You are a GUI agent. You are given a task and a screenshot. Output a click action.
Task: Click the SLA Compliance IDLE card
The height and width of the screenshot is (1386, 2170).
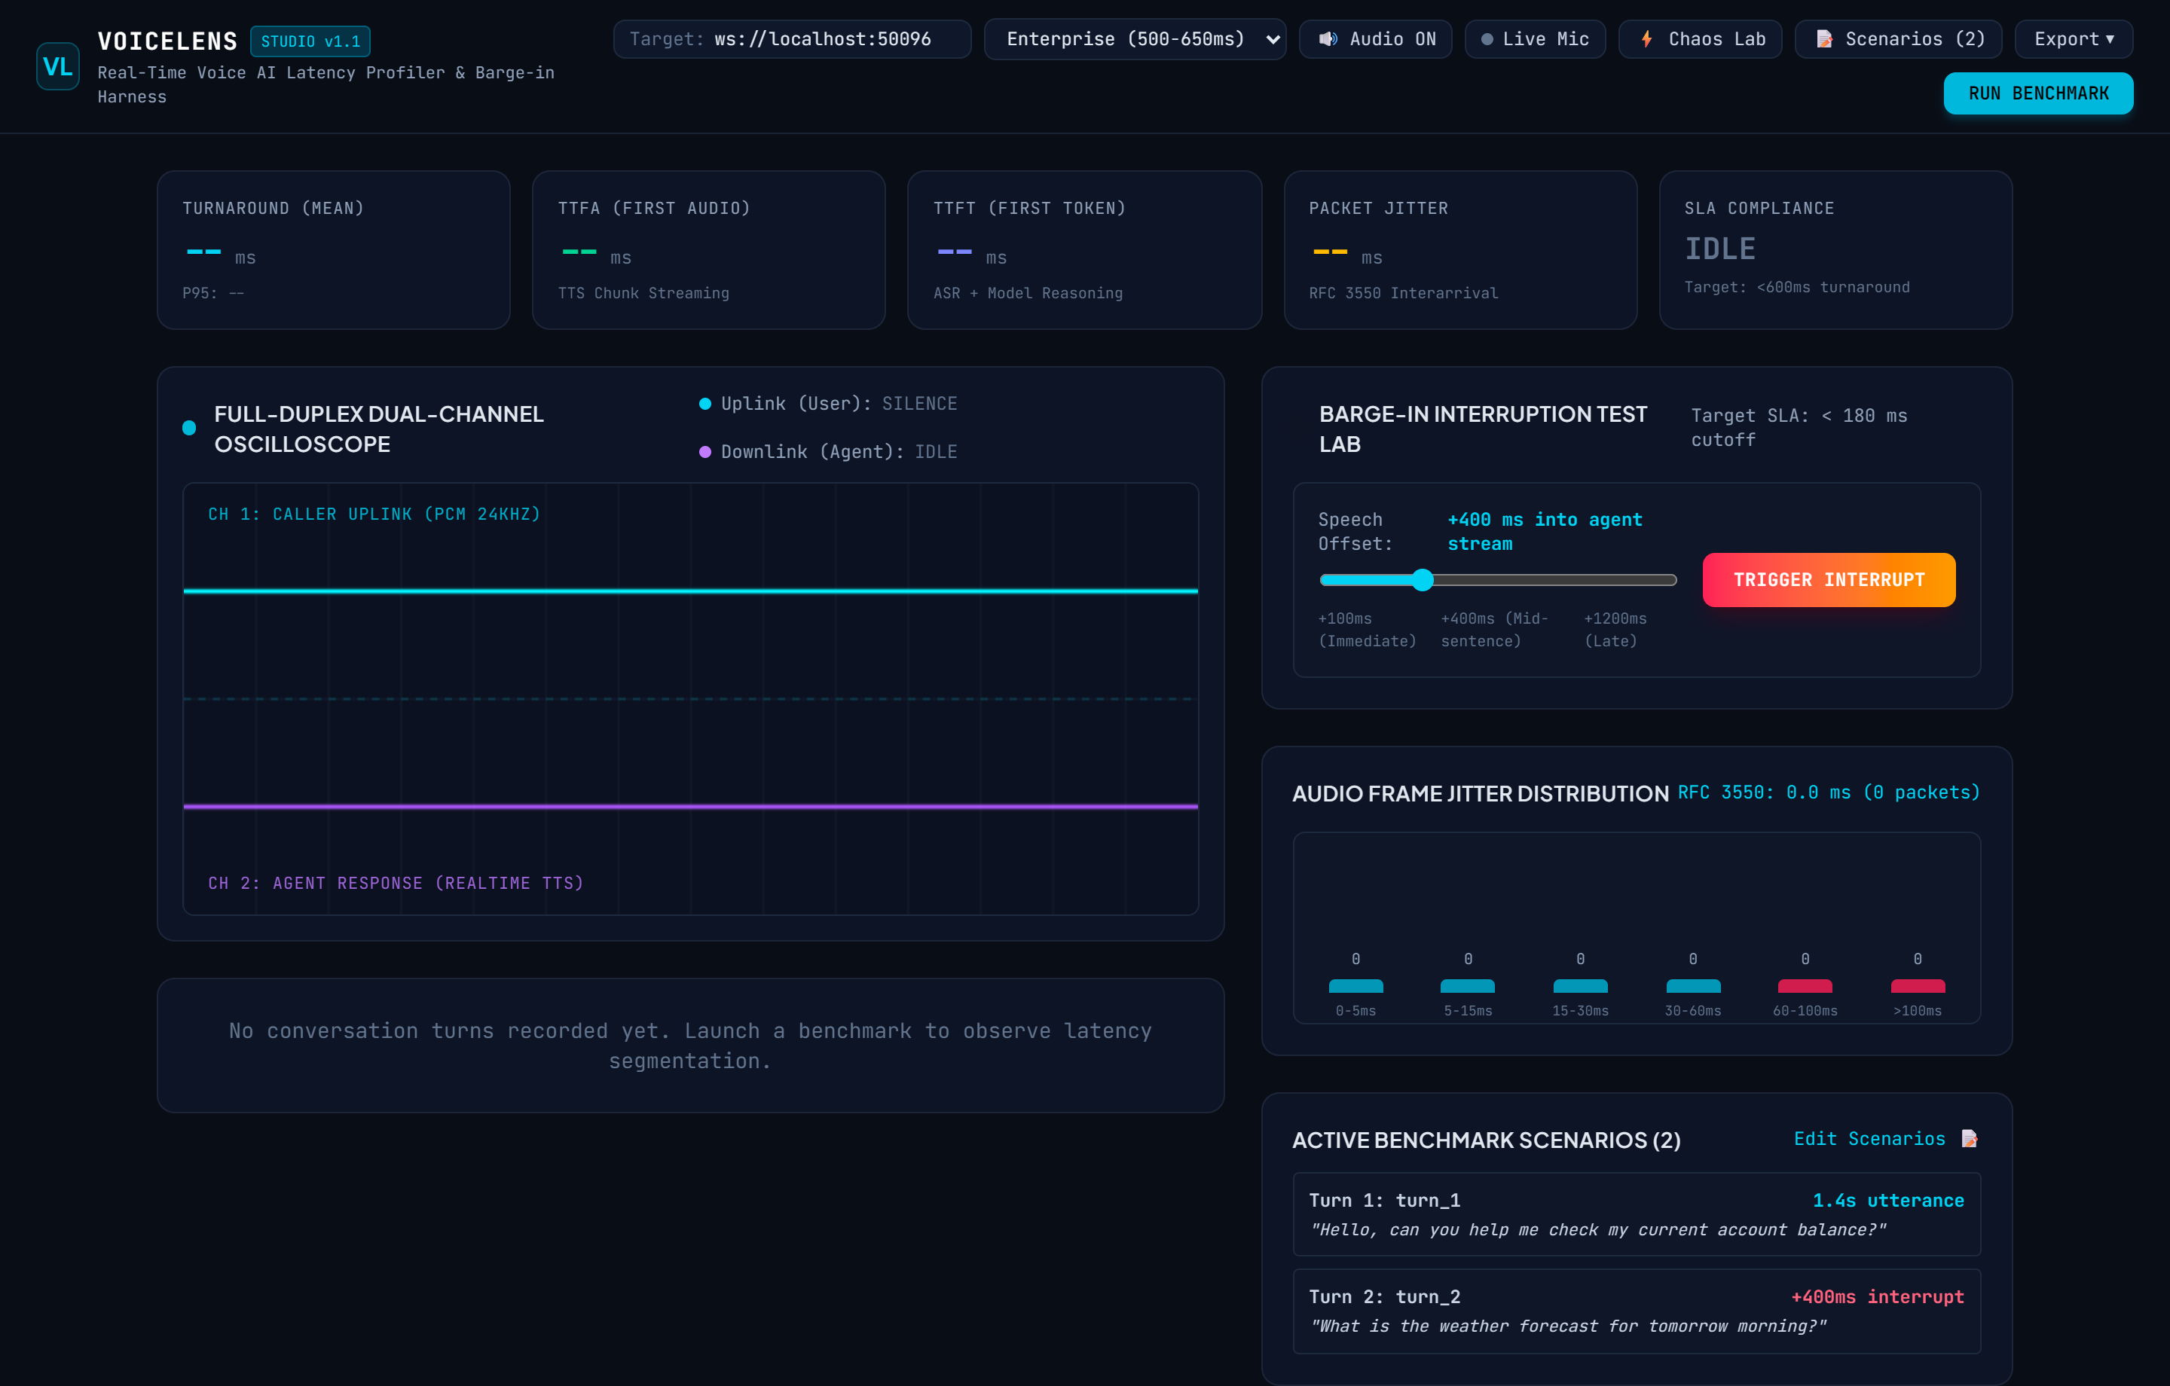click(x=1835, y=249)
